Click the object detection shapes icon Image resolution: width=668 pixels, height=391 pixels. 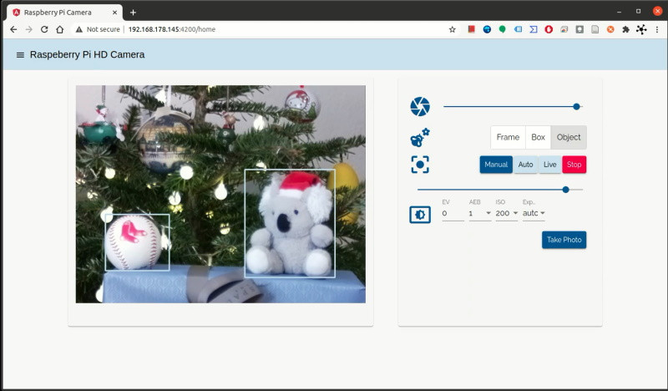click(x=419, y=138)
